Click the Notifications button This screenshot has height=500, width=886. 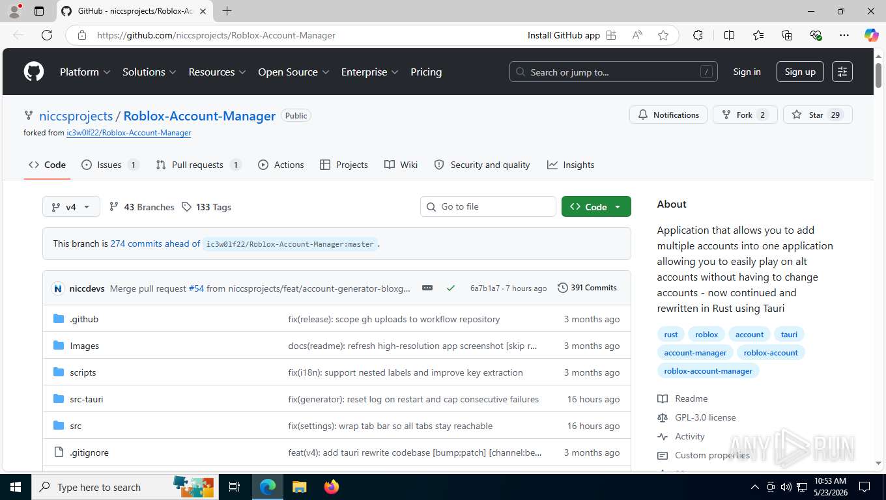pos(668,115)
